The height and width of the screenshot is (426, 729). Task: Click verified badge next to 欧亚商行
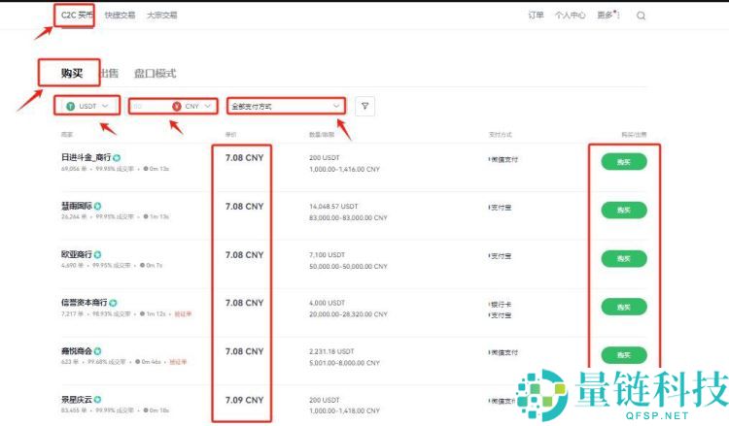coord(98,254)
